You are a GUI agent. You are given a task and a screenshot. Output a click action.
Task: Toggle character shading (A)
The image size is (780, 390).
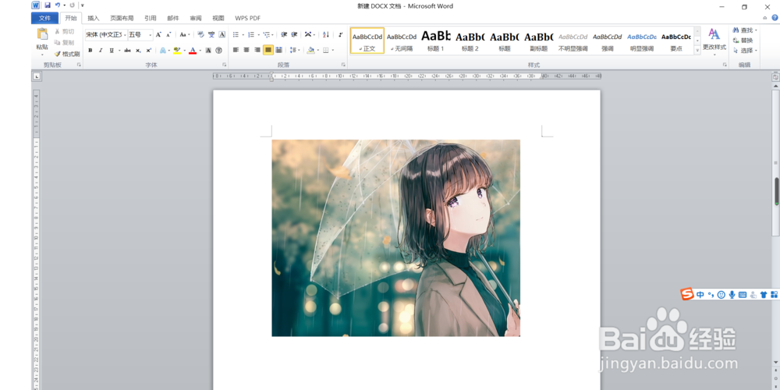pos(208,50)
